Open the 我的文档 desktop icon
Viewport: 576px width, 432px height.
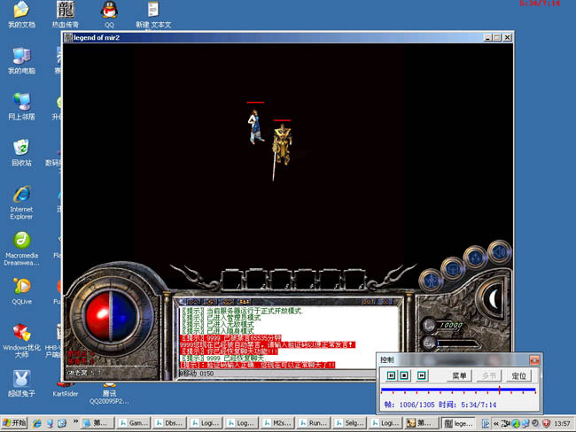pyautogui.click(x=21, y=15)
